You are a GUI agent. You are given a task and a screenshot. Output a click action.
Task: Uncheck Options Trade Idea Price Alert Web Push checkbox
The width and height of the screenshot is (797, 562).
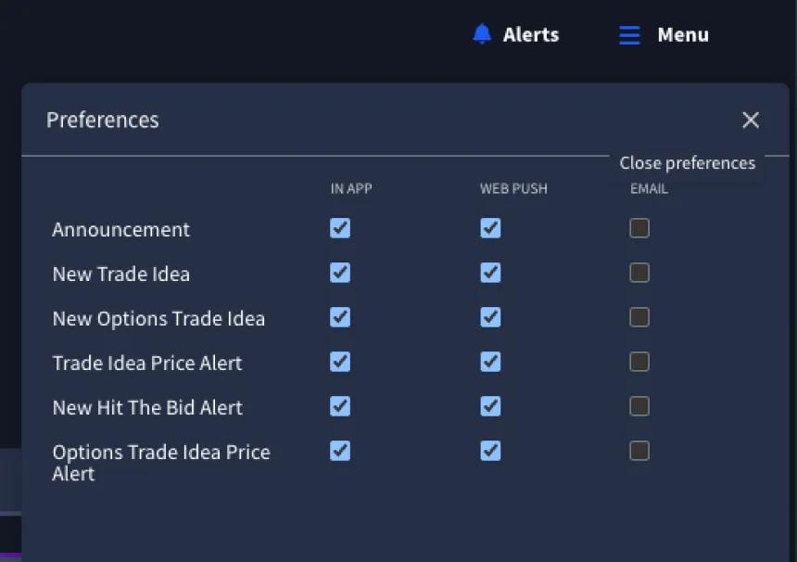coord(490,451)
